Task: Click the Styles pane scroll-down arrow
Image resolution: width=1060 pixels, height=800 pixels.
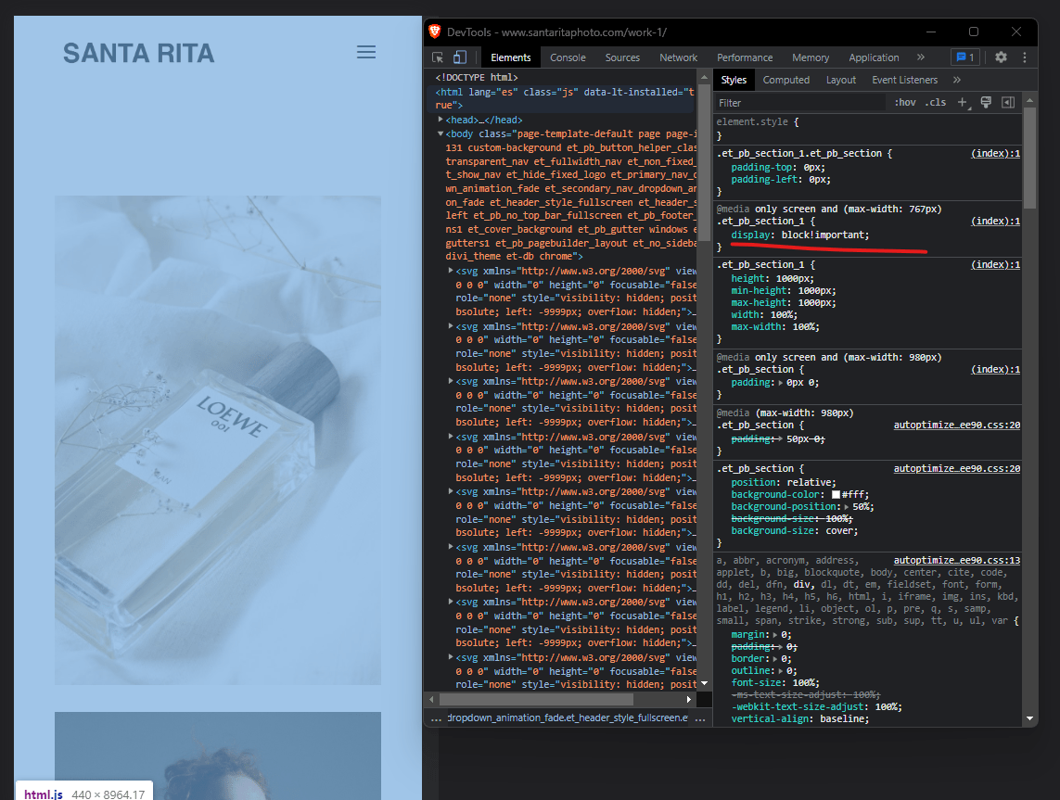Action: pos(1029,718)
